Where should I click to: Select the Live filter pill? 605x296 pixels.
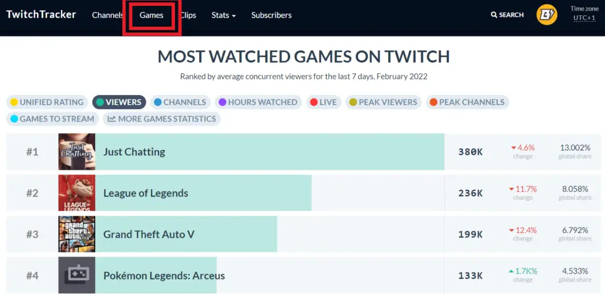click(x=324, y=103)
